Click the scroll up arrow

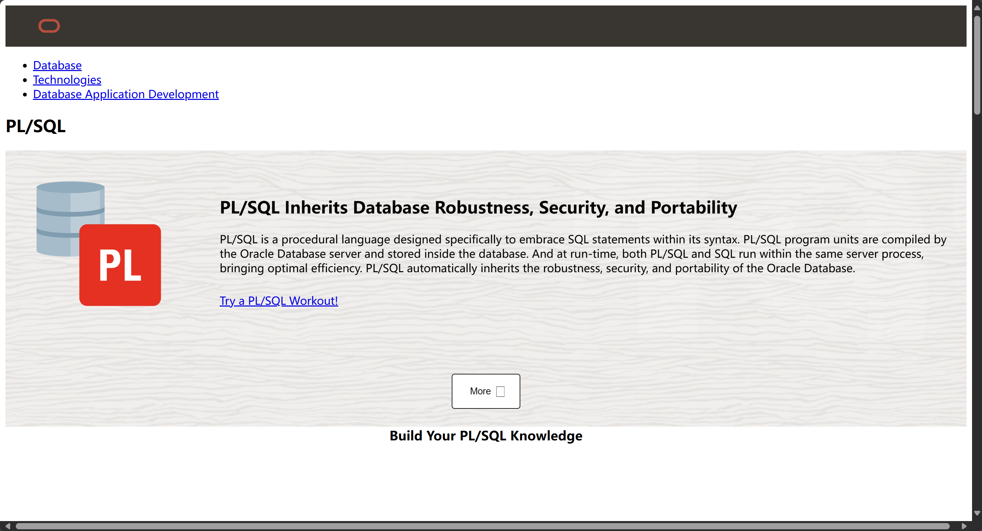pos(977,8)
